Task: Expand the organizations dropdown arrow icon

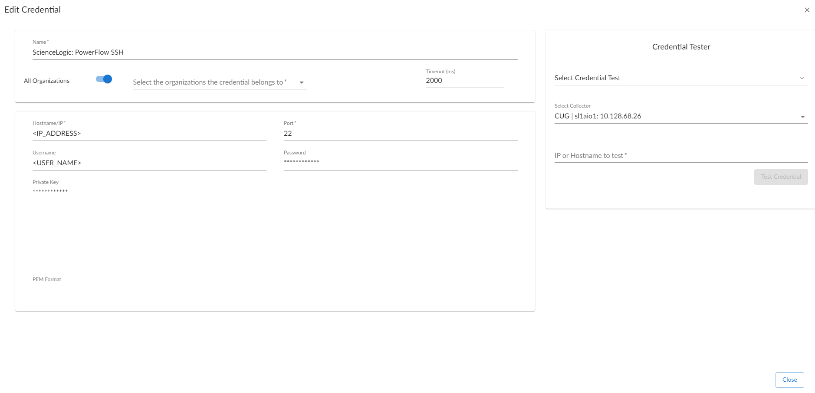Action: click(x=302, y=82)
